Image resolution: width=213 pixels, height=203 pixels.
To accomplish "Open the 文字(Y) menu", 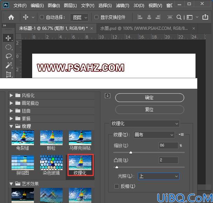I will point(87,6).
